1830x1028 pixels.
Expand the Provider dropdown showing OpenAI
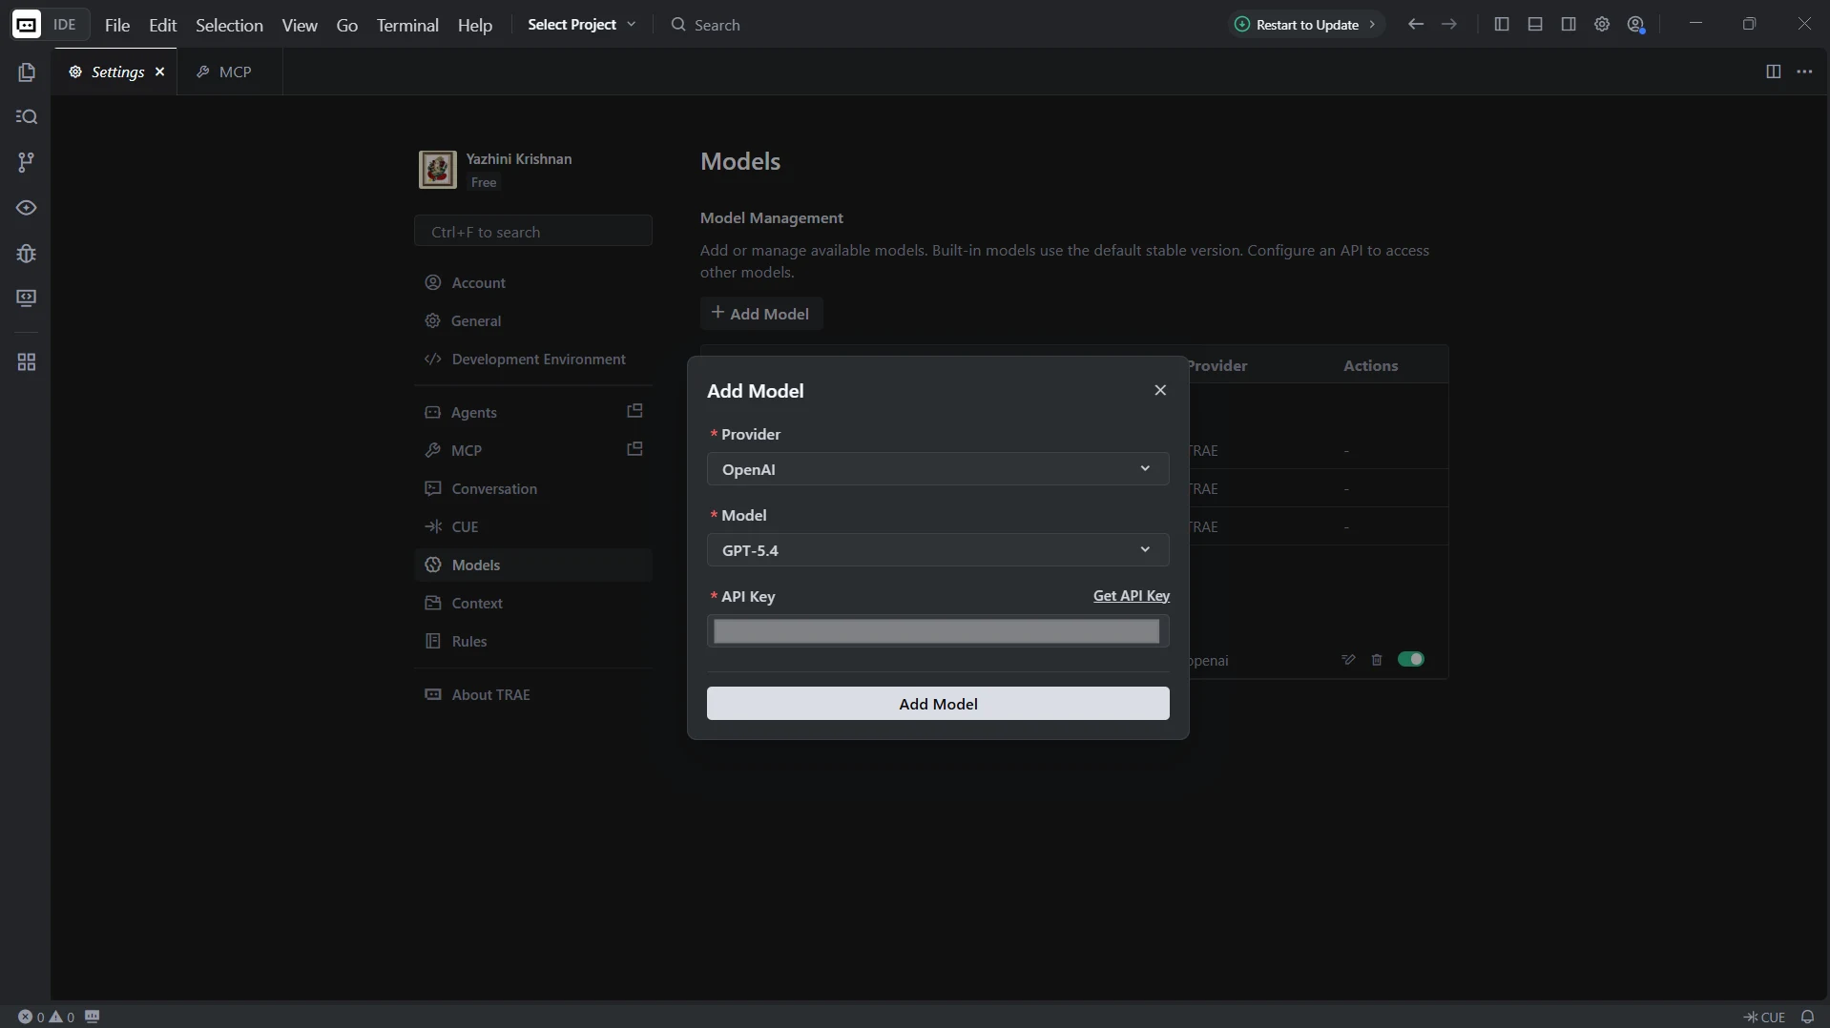pos(938,469)
